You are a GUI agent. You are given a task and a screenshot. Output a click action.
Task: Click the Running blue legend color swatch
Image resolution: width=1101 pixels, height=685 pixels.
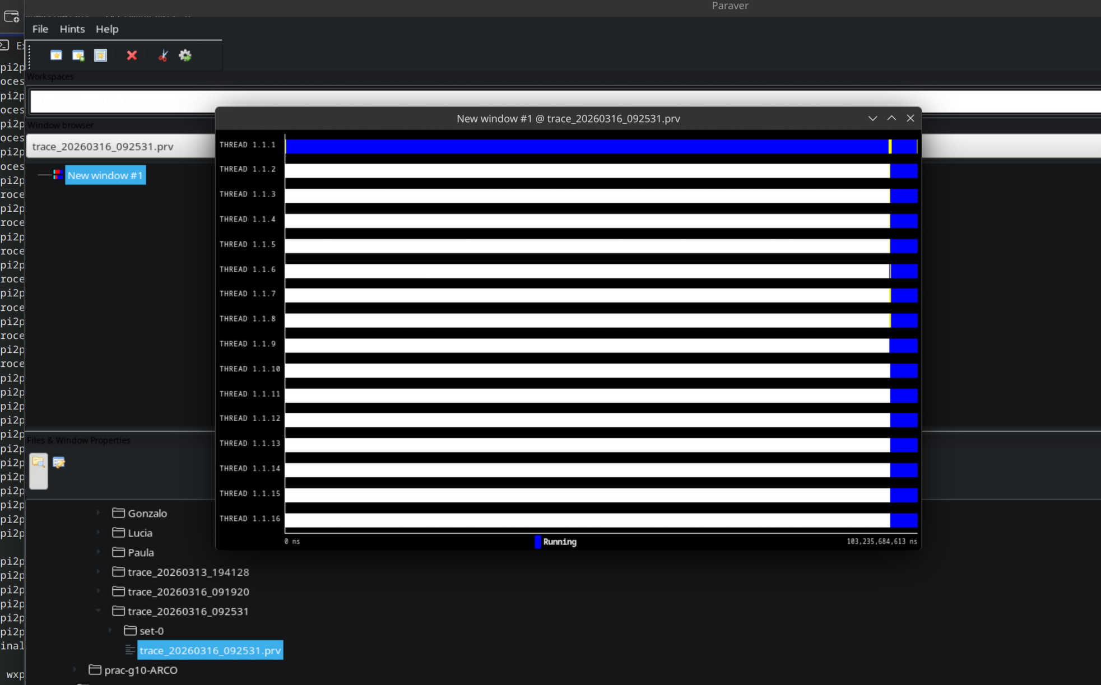point(538,542)
